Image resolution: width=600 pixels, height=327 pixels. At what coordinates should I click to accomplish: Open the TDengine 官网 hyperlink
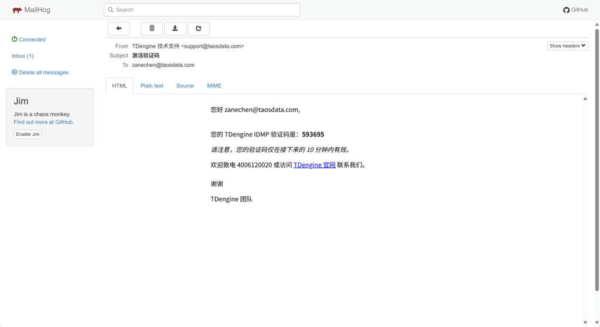coord(314,165)
